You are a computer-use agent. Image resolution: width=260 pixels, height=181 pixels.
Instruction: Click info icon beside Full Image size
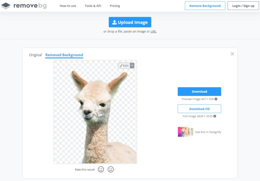click(215, 116)
